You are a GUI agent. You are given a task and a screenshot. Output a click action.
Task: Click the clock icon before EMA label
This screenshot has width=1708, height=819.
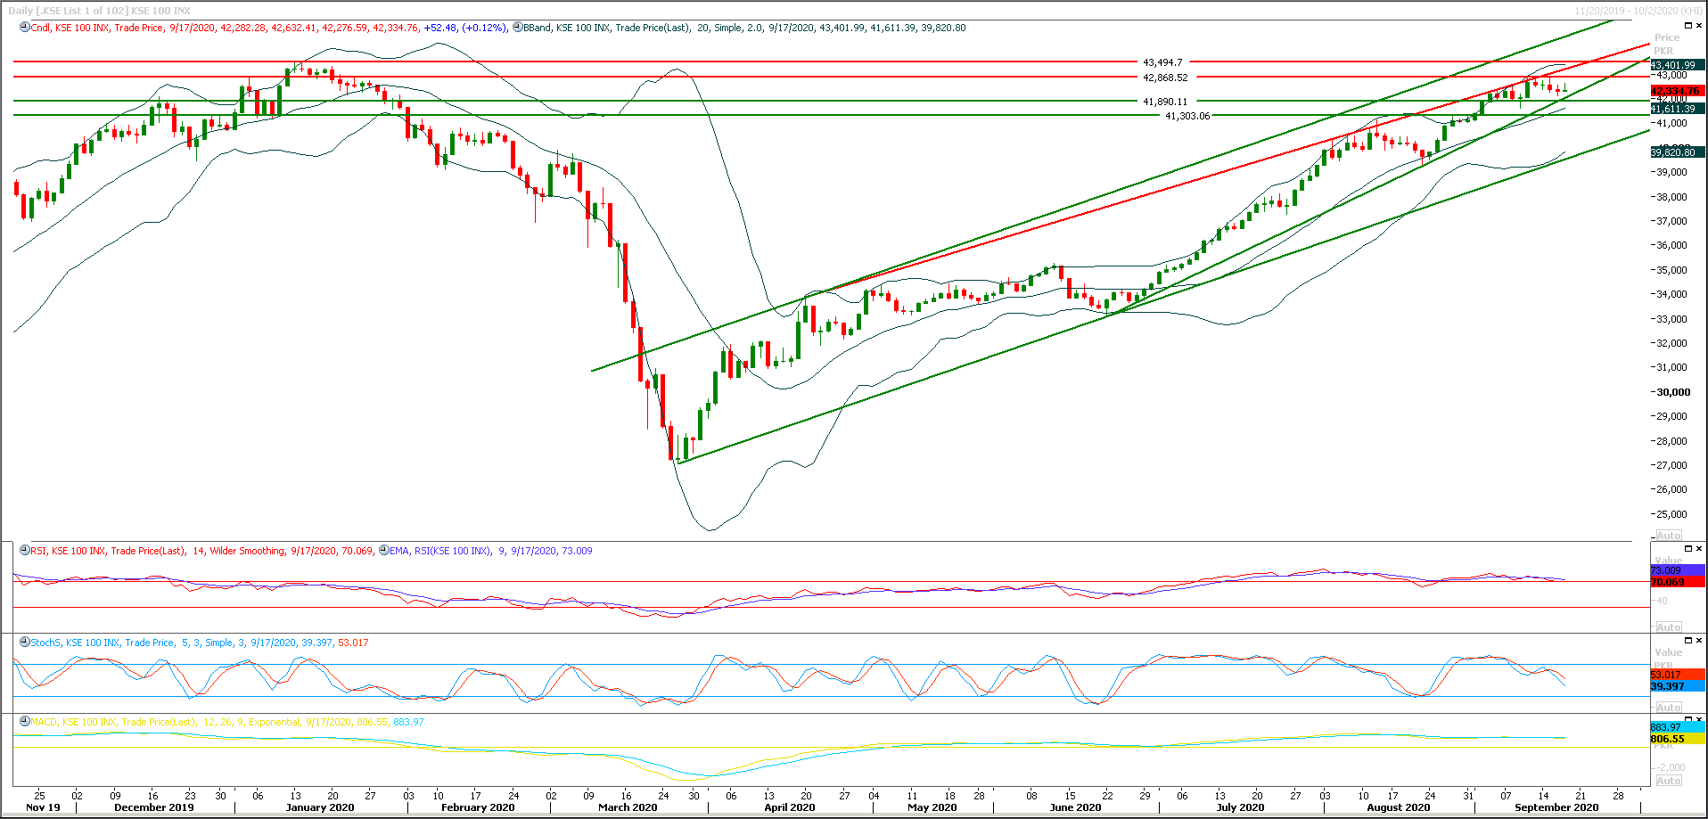click(x=384, y=551)
